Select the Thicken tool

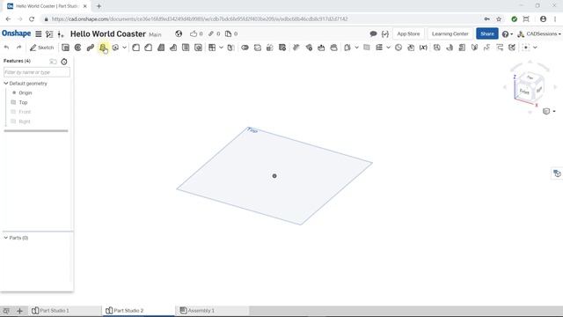pyautogui.click(x=115, y=48)
